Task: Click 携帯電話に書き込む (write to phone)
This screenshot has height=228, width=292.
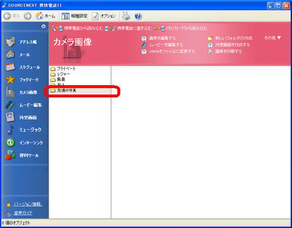Action: pos(128,29)
